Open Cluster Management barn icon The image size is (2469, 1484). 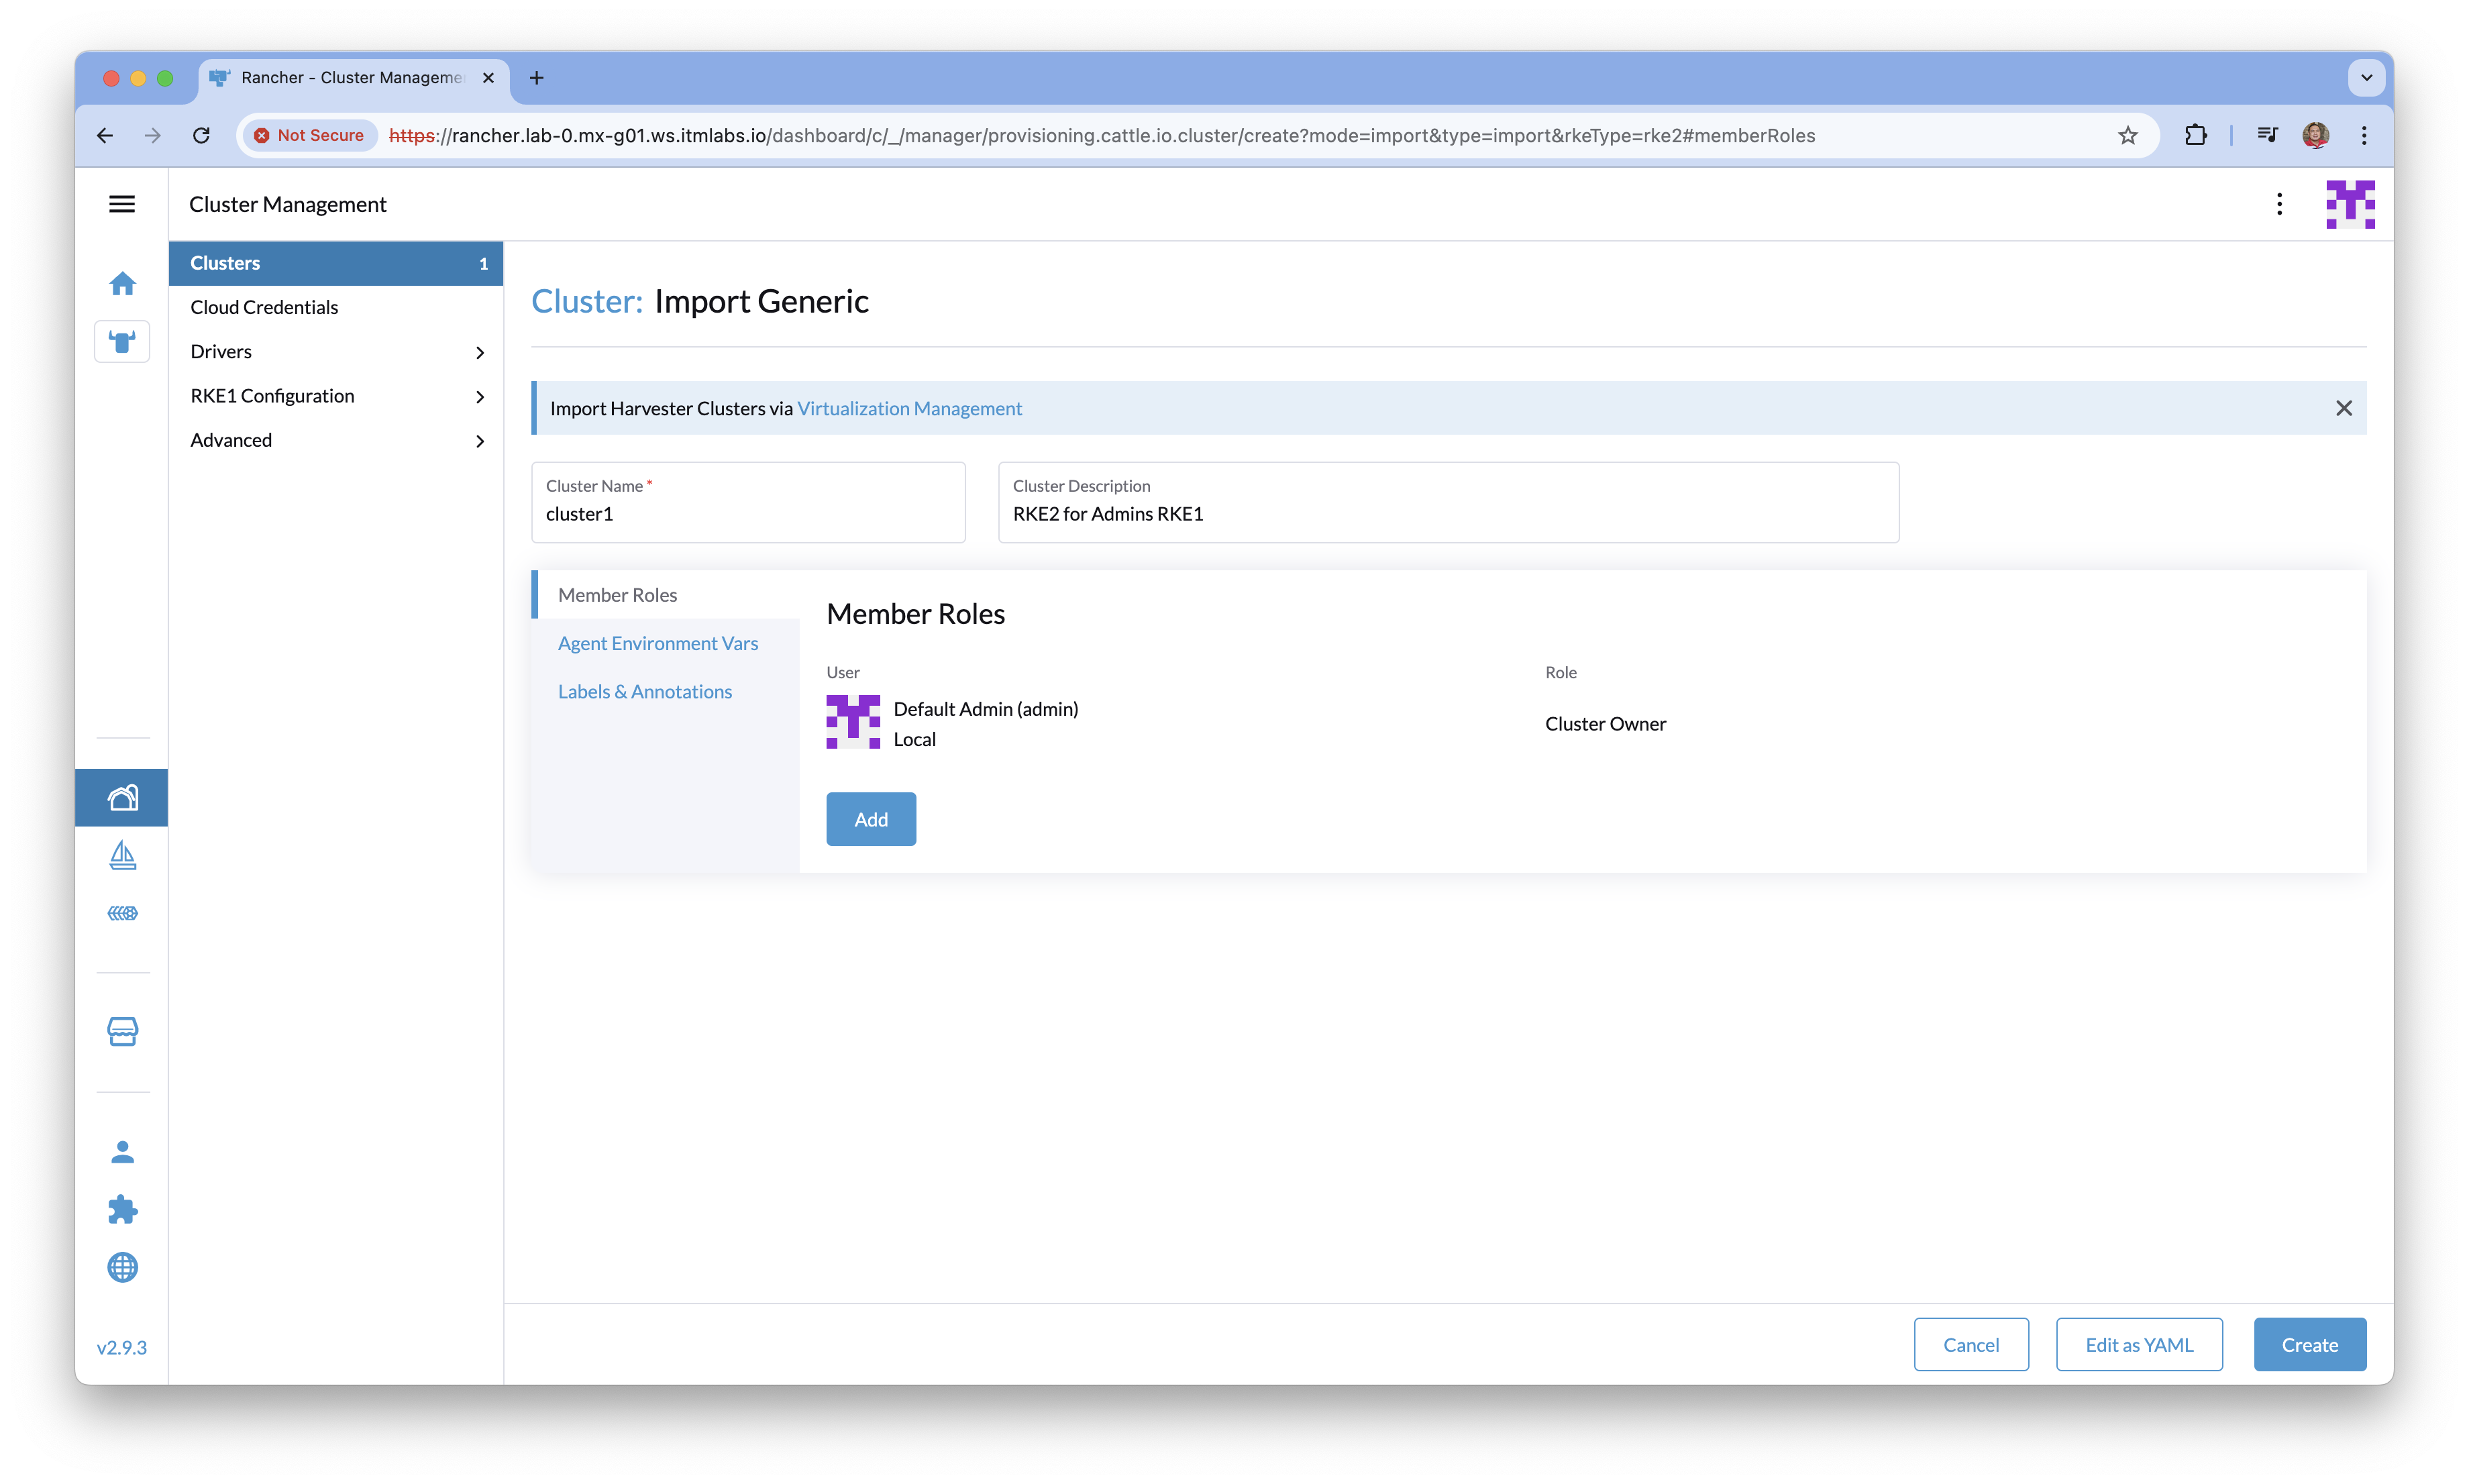[x=122, y=798]
